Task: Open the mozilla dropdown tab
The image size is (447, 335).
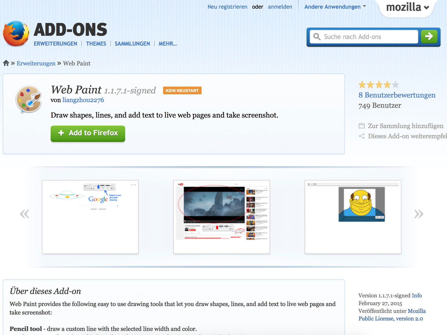Action: tap(407, 7)
